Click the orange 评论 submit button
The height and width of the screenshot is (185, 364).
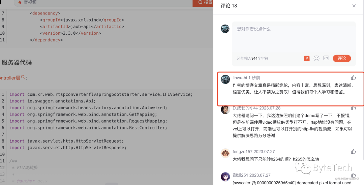[342, 58]
